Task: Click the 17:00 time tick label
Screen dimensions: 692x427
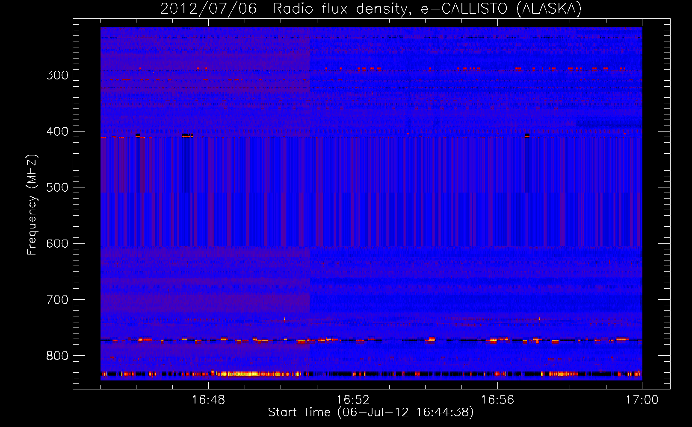Action: 642,400
